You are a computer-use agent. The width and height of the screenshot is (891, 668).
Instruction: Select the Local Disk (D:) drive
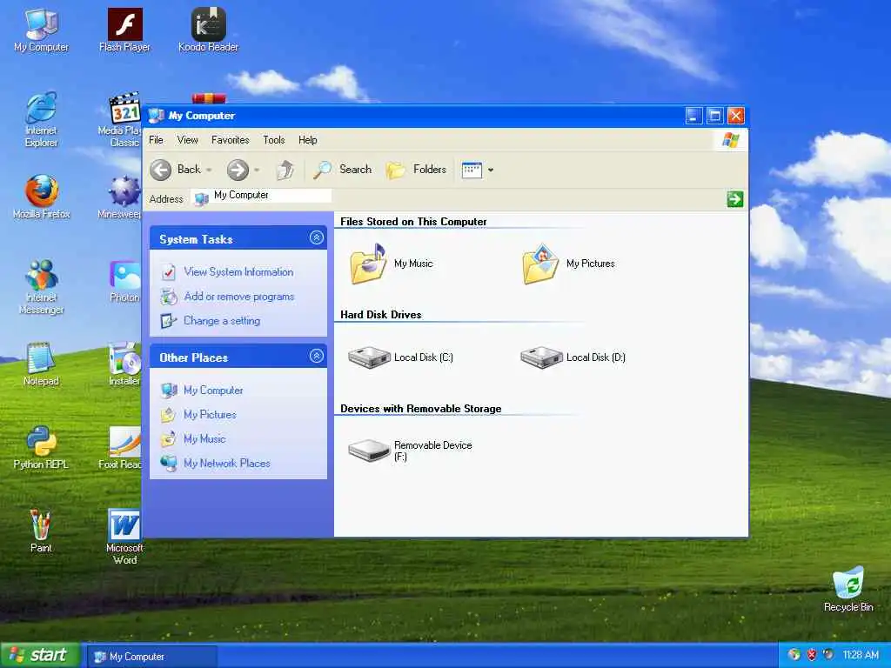[x=541, y=357]
